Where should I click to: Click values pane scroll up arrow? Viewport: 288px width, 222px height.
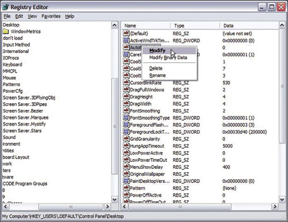click(x=282, y=25)
